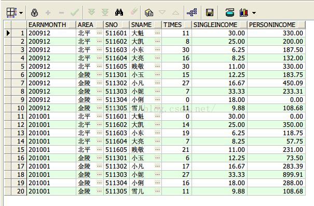Click SNO cell 511601 in row 1

tap(116, 33)
